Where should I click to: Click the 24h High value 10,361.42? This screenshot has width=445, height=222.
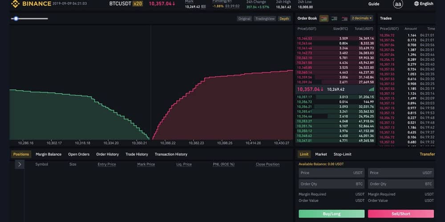point(283,7)
